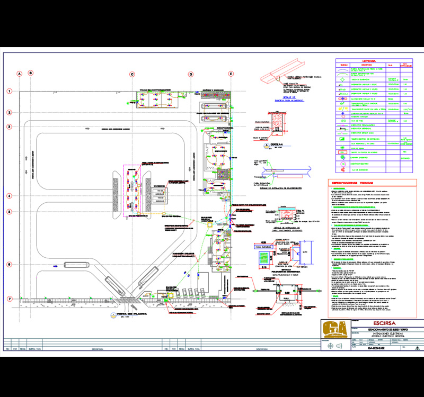Click the CORTE A-A section label
This screenshot has width=424, height=397.
pyautogui.click(x=276, y=144)
